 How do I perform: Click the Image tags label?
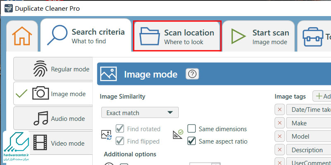coord(290,97)
